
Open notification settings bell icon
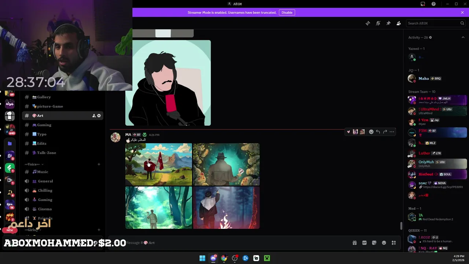coord(378,23)
